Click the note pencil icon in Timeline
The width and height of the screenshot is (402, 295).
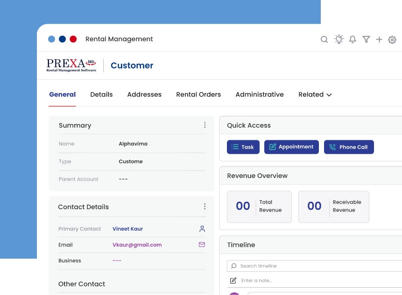pyautogui.click(x=233, y=281)
